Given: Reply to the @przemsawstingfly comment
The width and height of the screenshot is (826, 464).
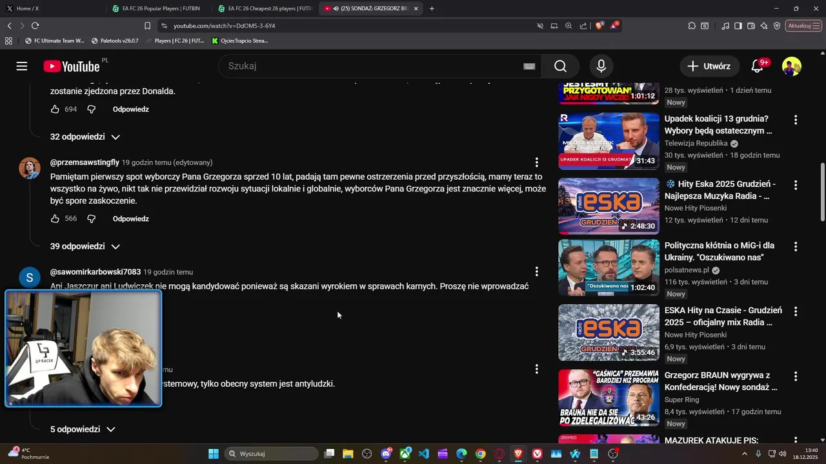Looking at the screenshot, I should pyautogui.click(x=131, y=219).
